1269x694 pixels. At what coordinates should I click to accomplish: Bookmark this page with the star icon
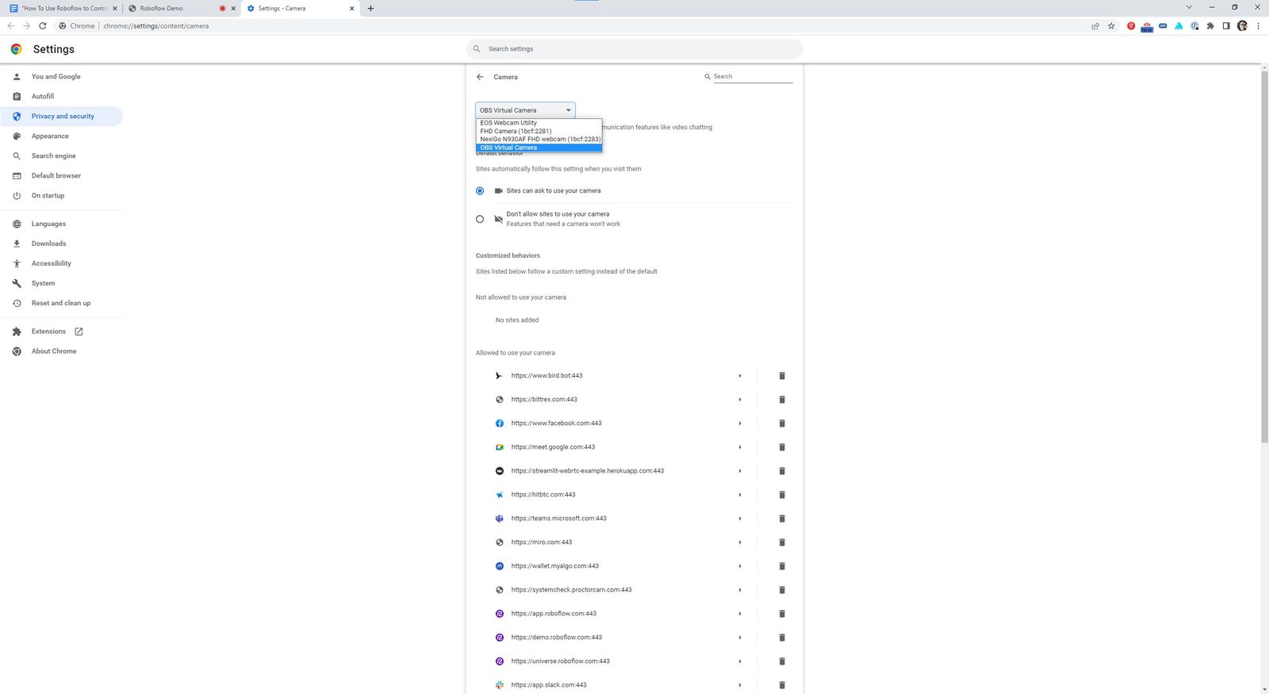[x=1111, y=26]
